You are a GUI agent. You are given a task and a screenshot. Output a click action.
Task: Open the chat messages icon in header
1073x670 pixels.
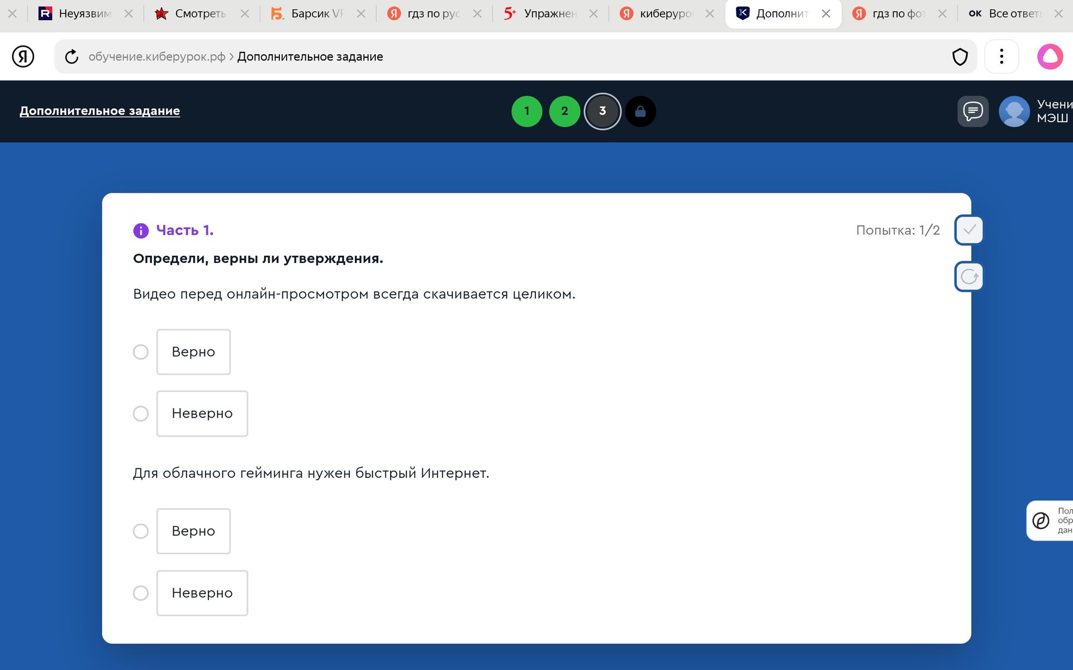973,111
